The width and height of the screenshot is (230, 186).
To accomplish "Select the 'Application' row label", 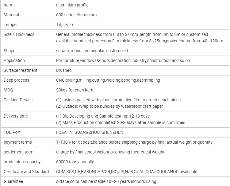I will [14, 60].
